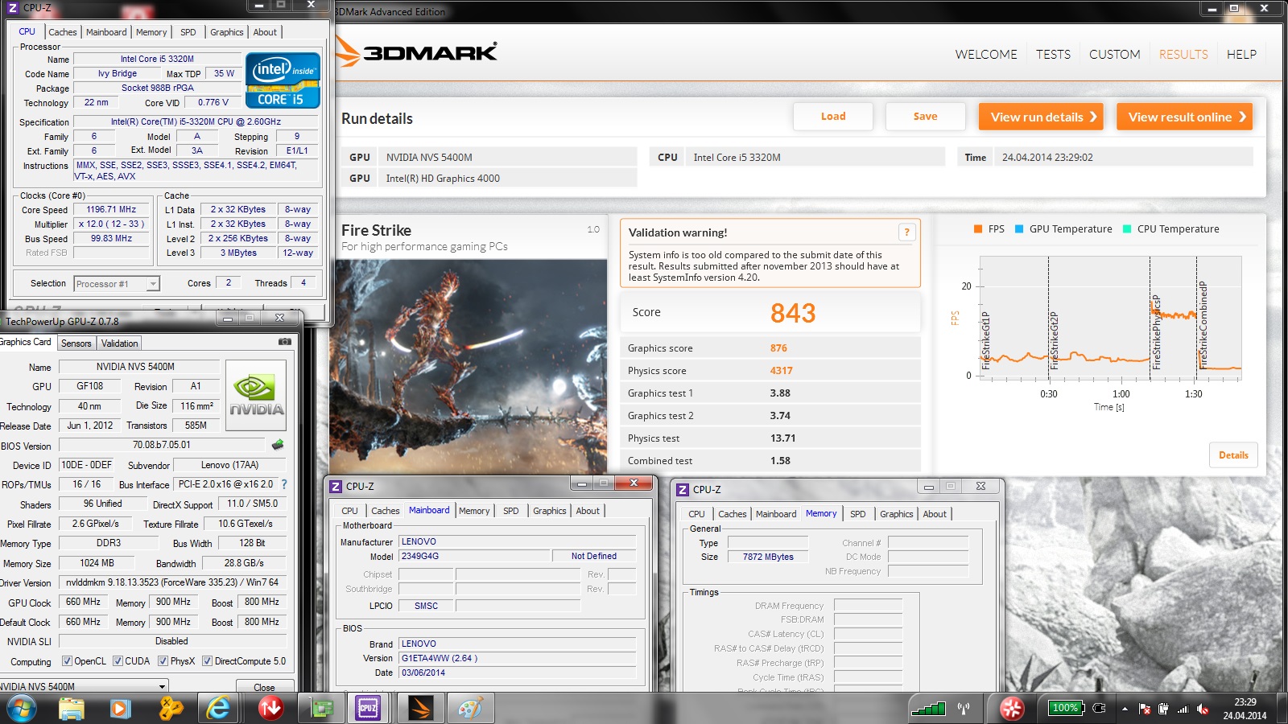Click the GPU-Z graphics card taskbar icon

[x=321, y=709]
